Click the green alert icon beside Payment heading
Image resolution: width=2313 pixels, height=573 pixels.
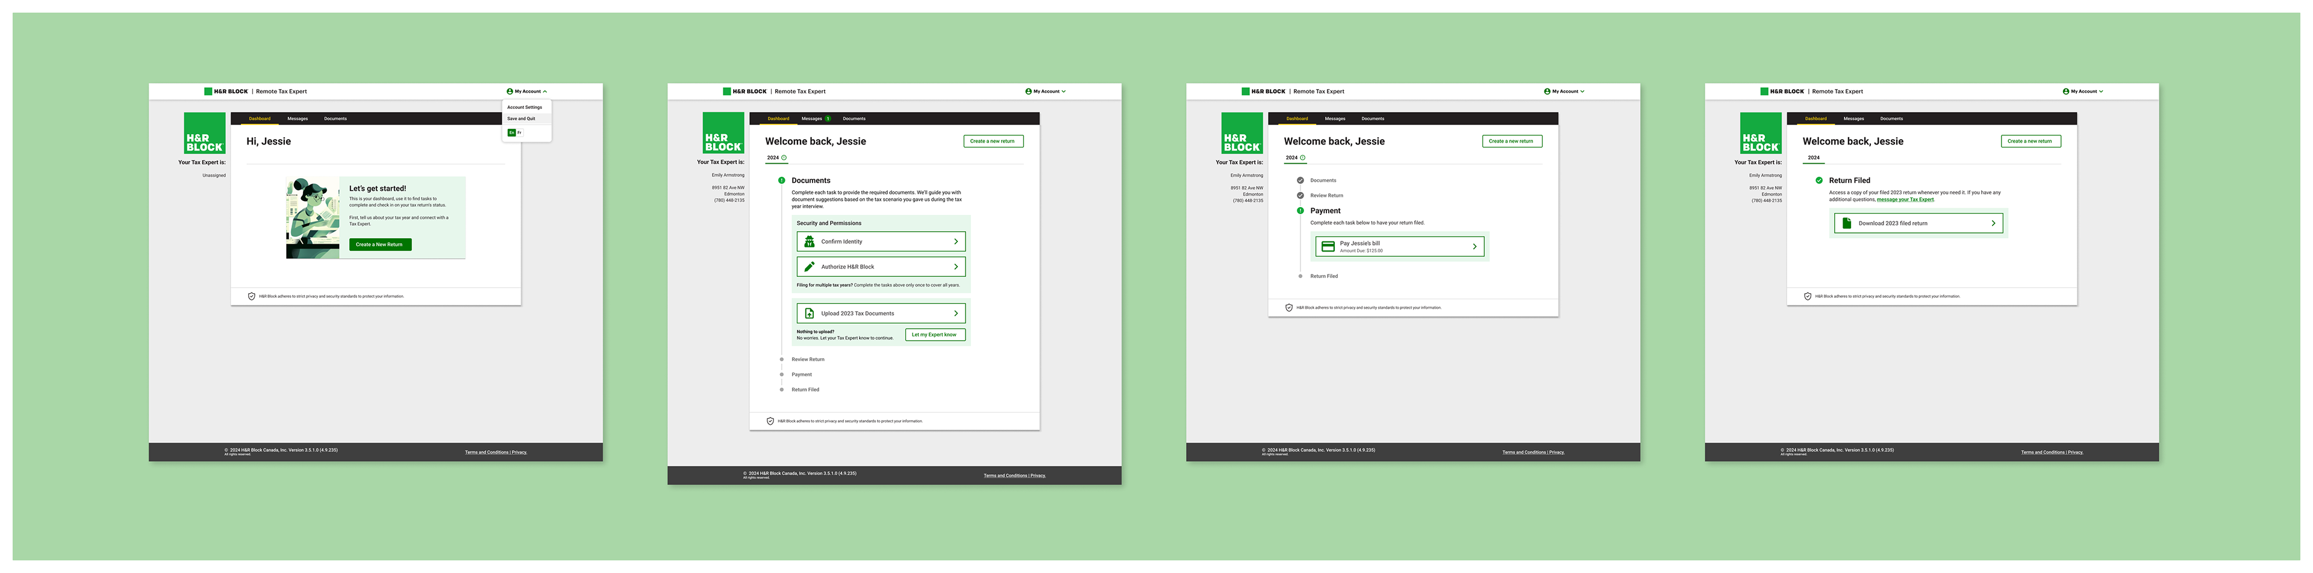pos(1300,211)
